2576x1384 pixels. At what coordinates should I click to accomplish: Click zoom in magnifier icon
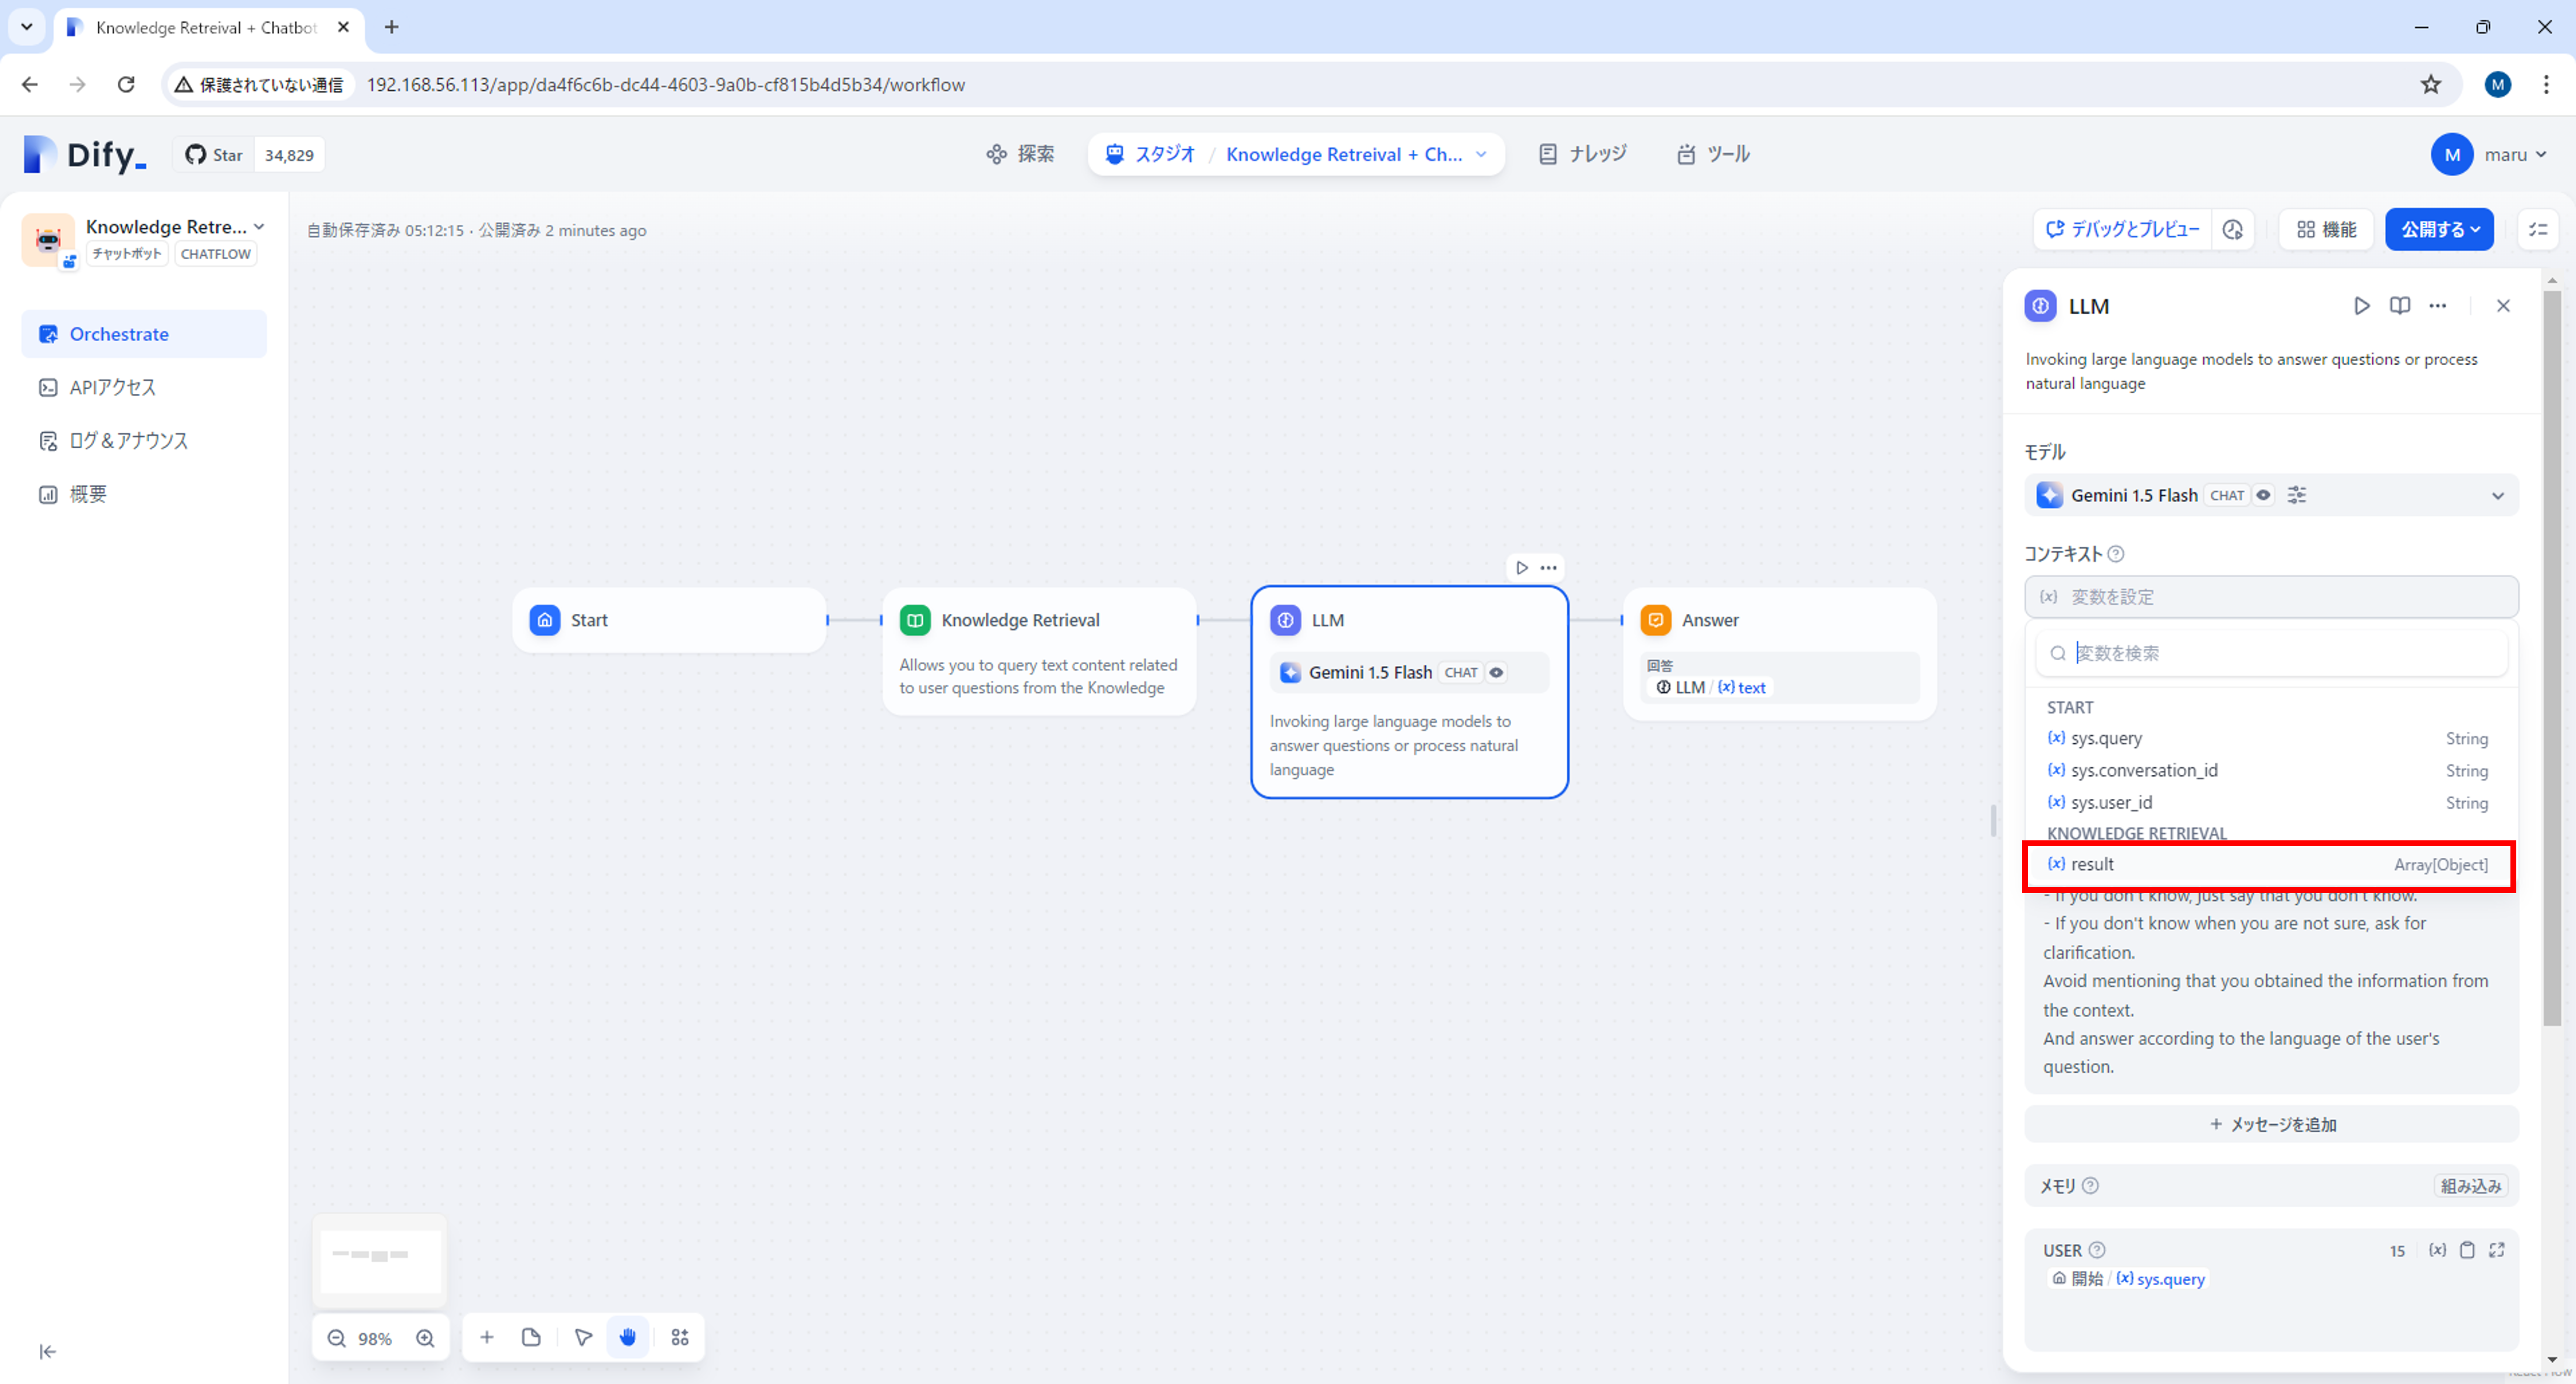(x=425, y=1338)
